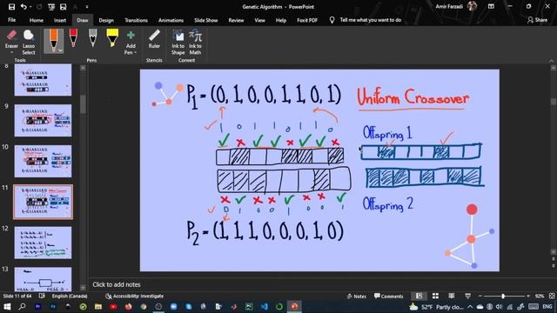Select slide 10 thumbnail
Image resolution: width=557 pixels, height=313 pixels.
click(43, 161)
